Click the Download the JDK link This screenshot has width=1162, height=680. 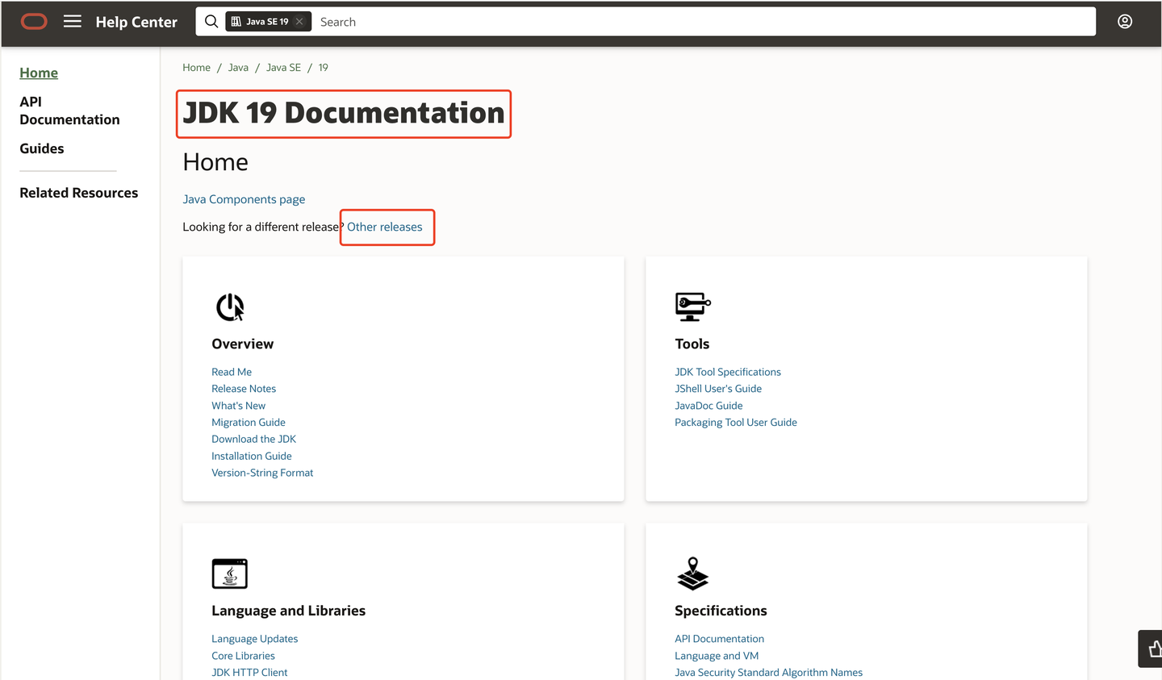253,439
